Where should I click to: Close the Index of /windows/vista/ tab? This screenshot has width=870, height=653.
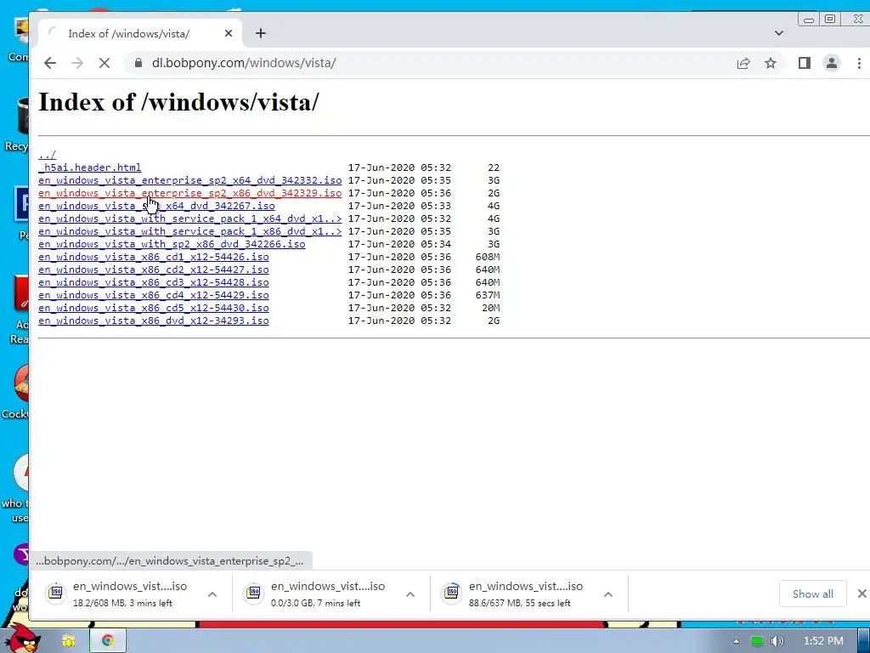pyautogui.click(x=229, y=33)
